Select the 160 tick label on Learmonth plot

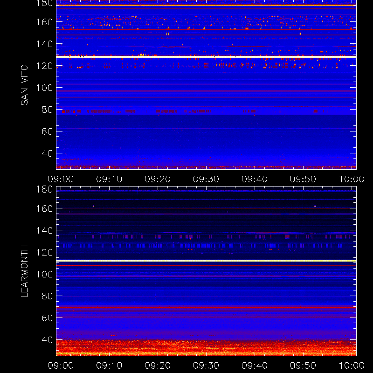click(44, 208)
